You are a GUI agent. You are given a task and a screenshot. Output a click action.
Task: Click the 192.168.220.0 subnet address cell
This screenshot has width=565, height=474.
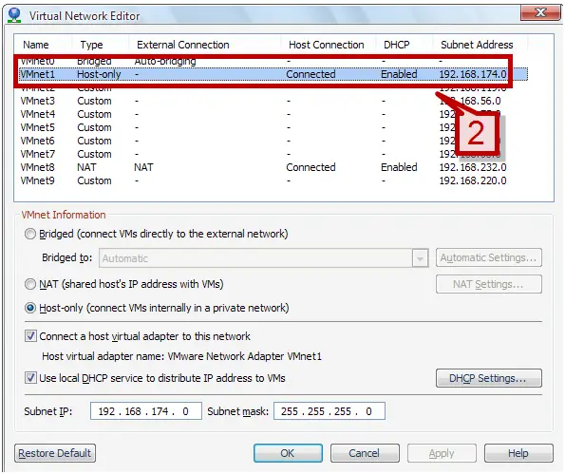pyautogui.click(x=473, y=180)
